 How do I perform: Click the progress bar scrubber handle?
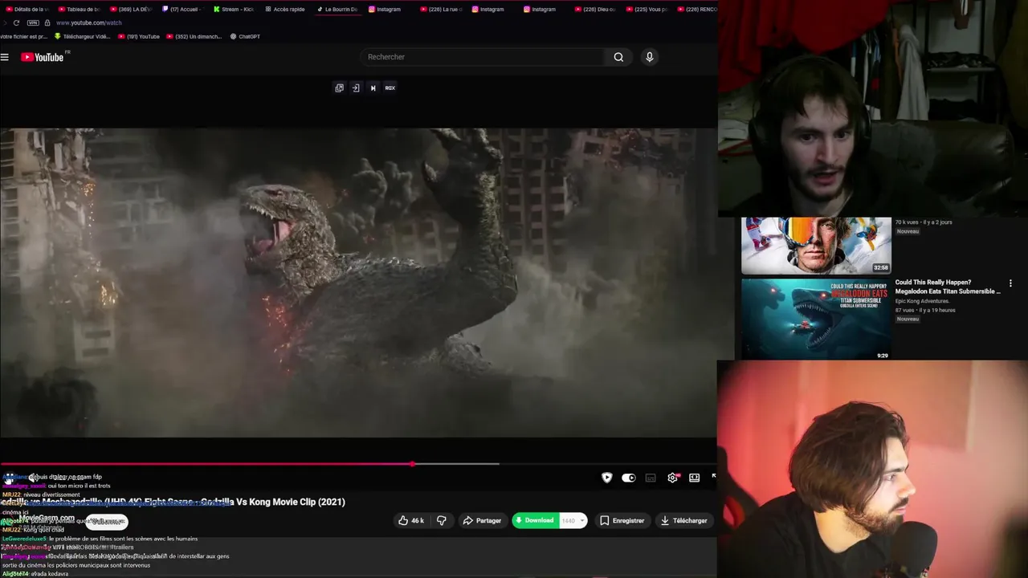tap(412, 464)
